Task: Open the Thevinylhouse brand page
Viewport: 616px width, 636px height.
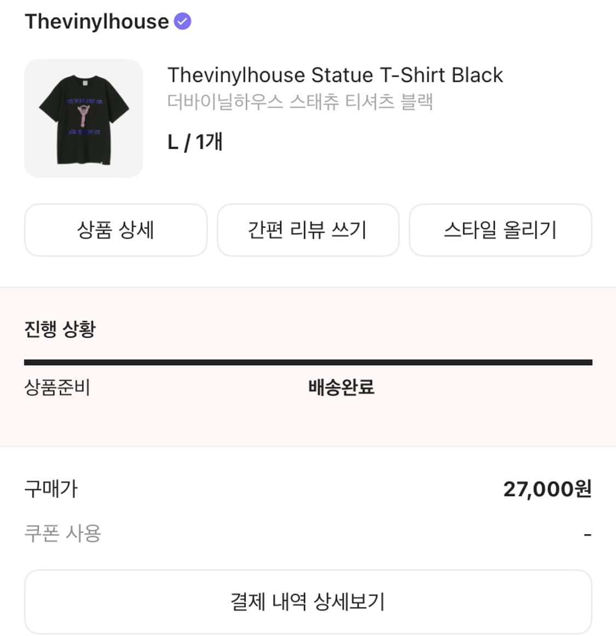Action: (96, 22)
